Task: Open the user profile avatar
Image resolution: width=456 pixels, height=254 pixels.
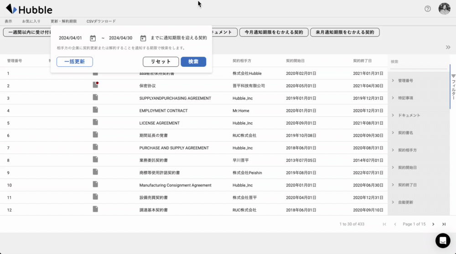Action: coord(444,9)
